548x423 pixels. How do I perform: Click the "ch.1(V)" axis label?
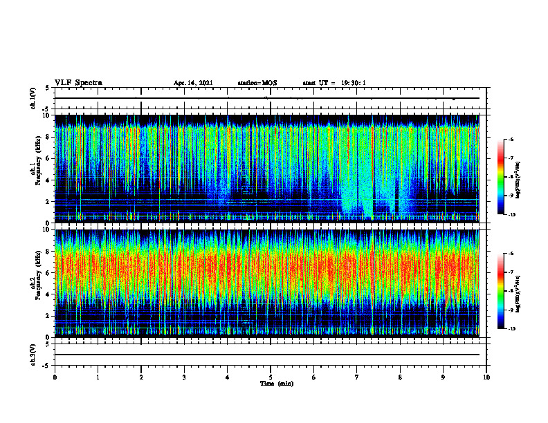click(x=33, y=98)
